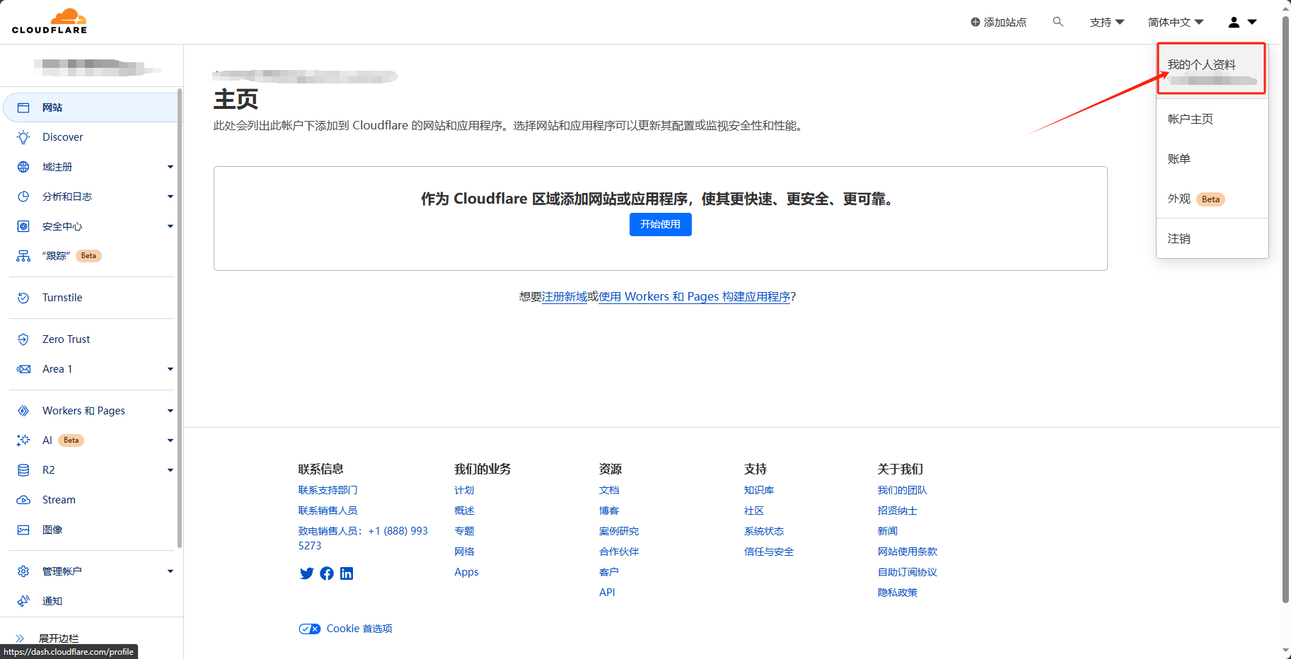The image size is (1291, 659).
Task: Open the 文档 footer link
Action: point(609,490)
